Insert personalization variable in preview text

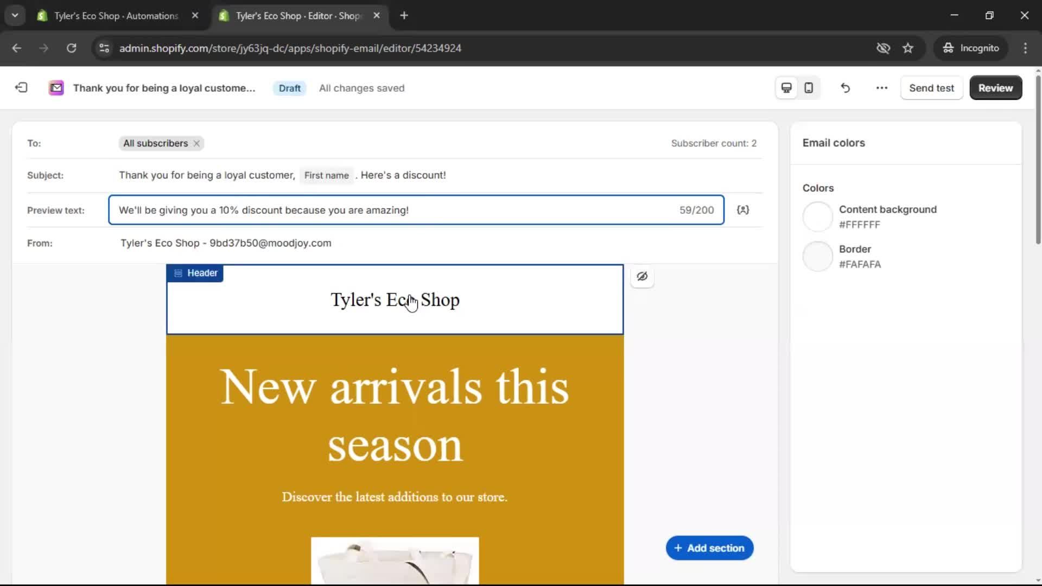tap(743, 210)
